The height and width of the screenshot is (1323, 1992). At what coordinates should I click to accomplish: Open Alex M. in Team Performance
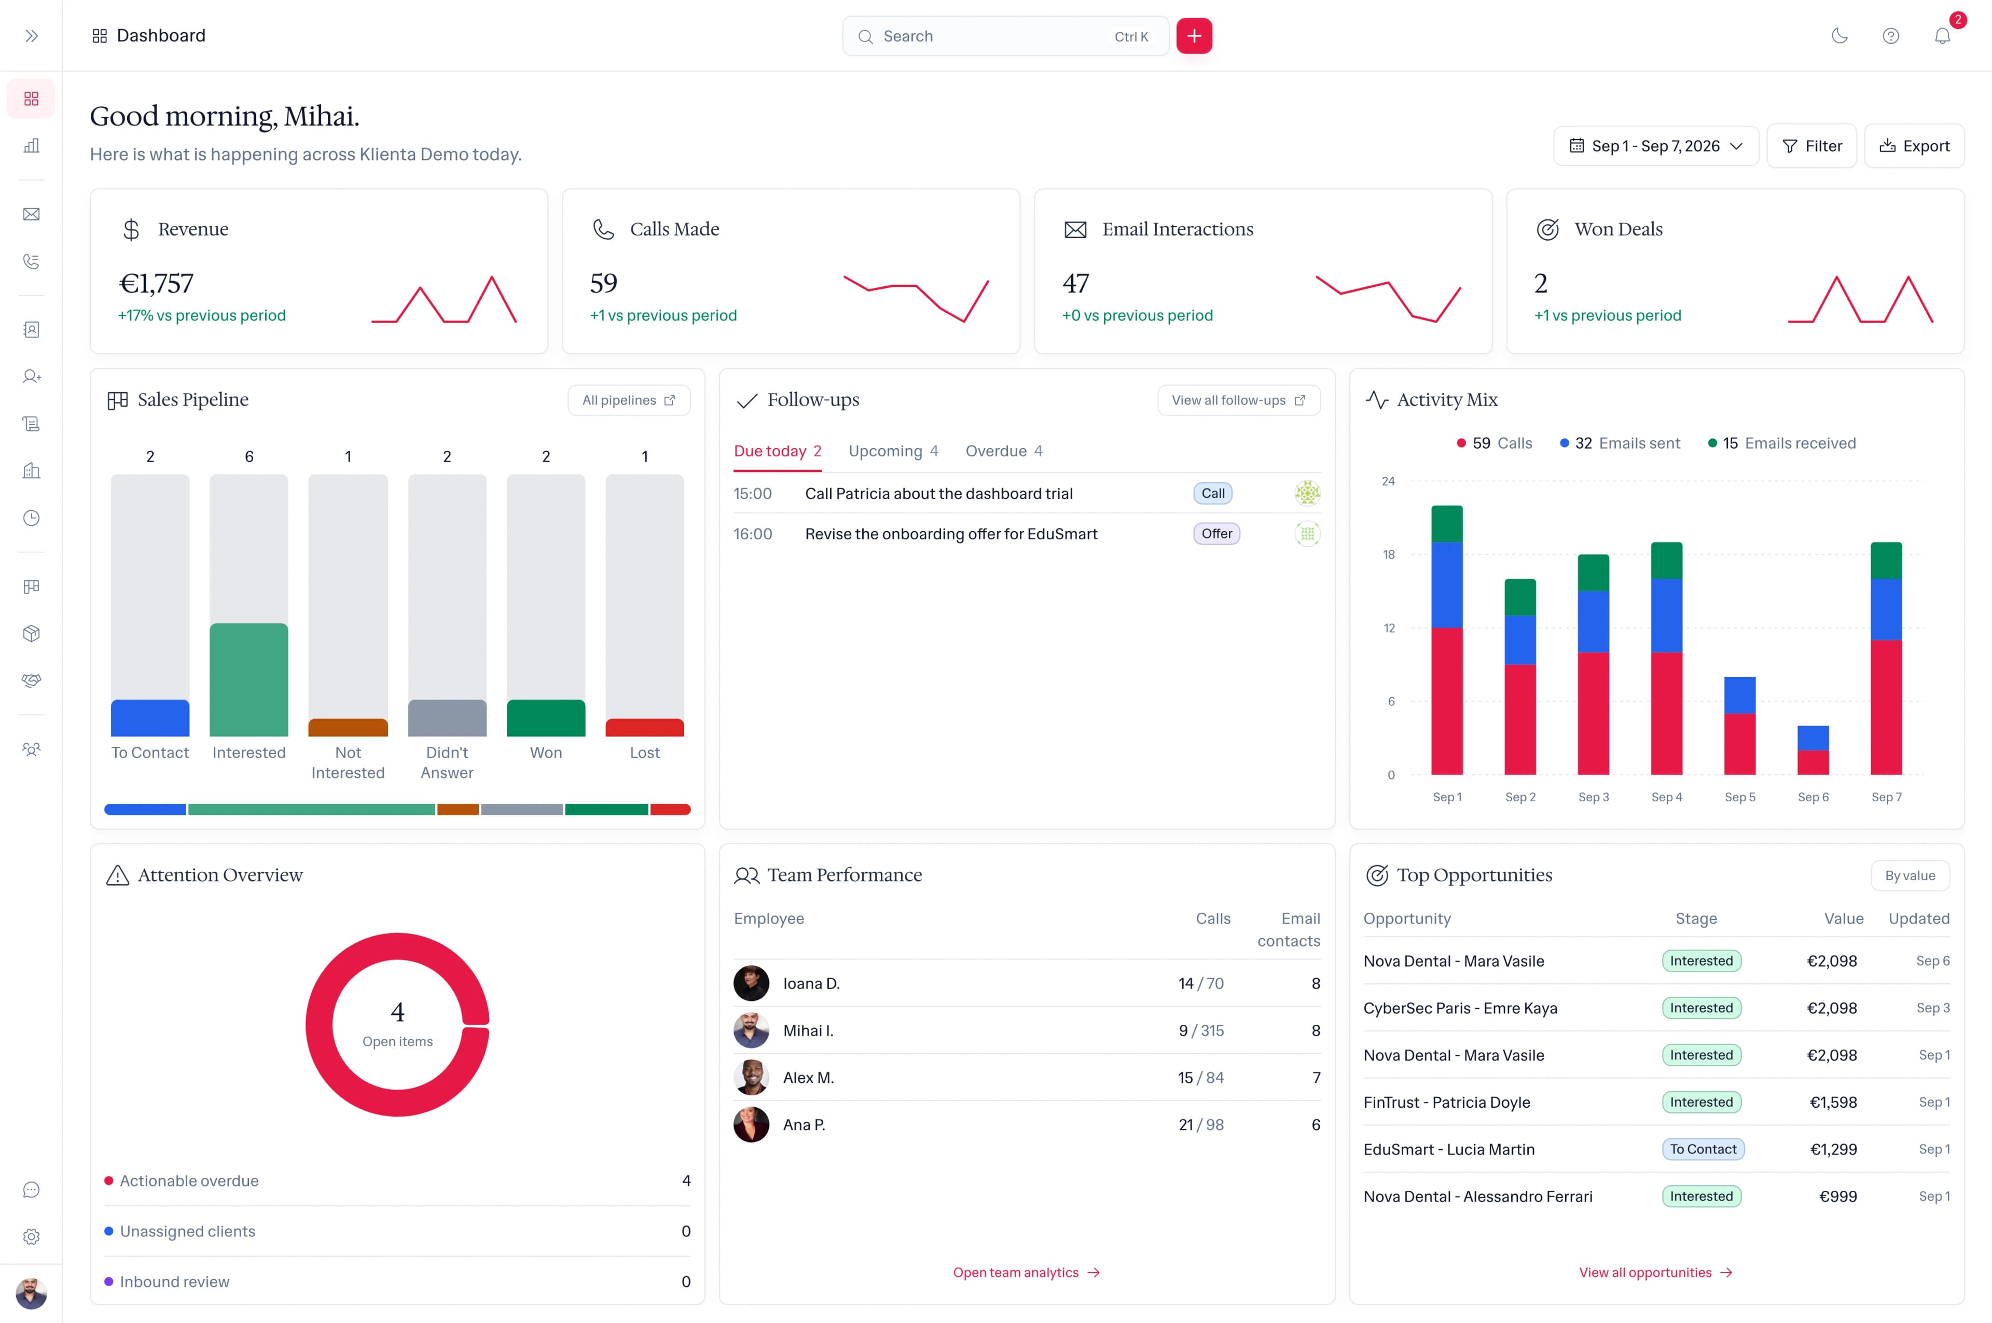click(x=1027, y=1078)
